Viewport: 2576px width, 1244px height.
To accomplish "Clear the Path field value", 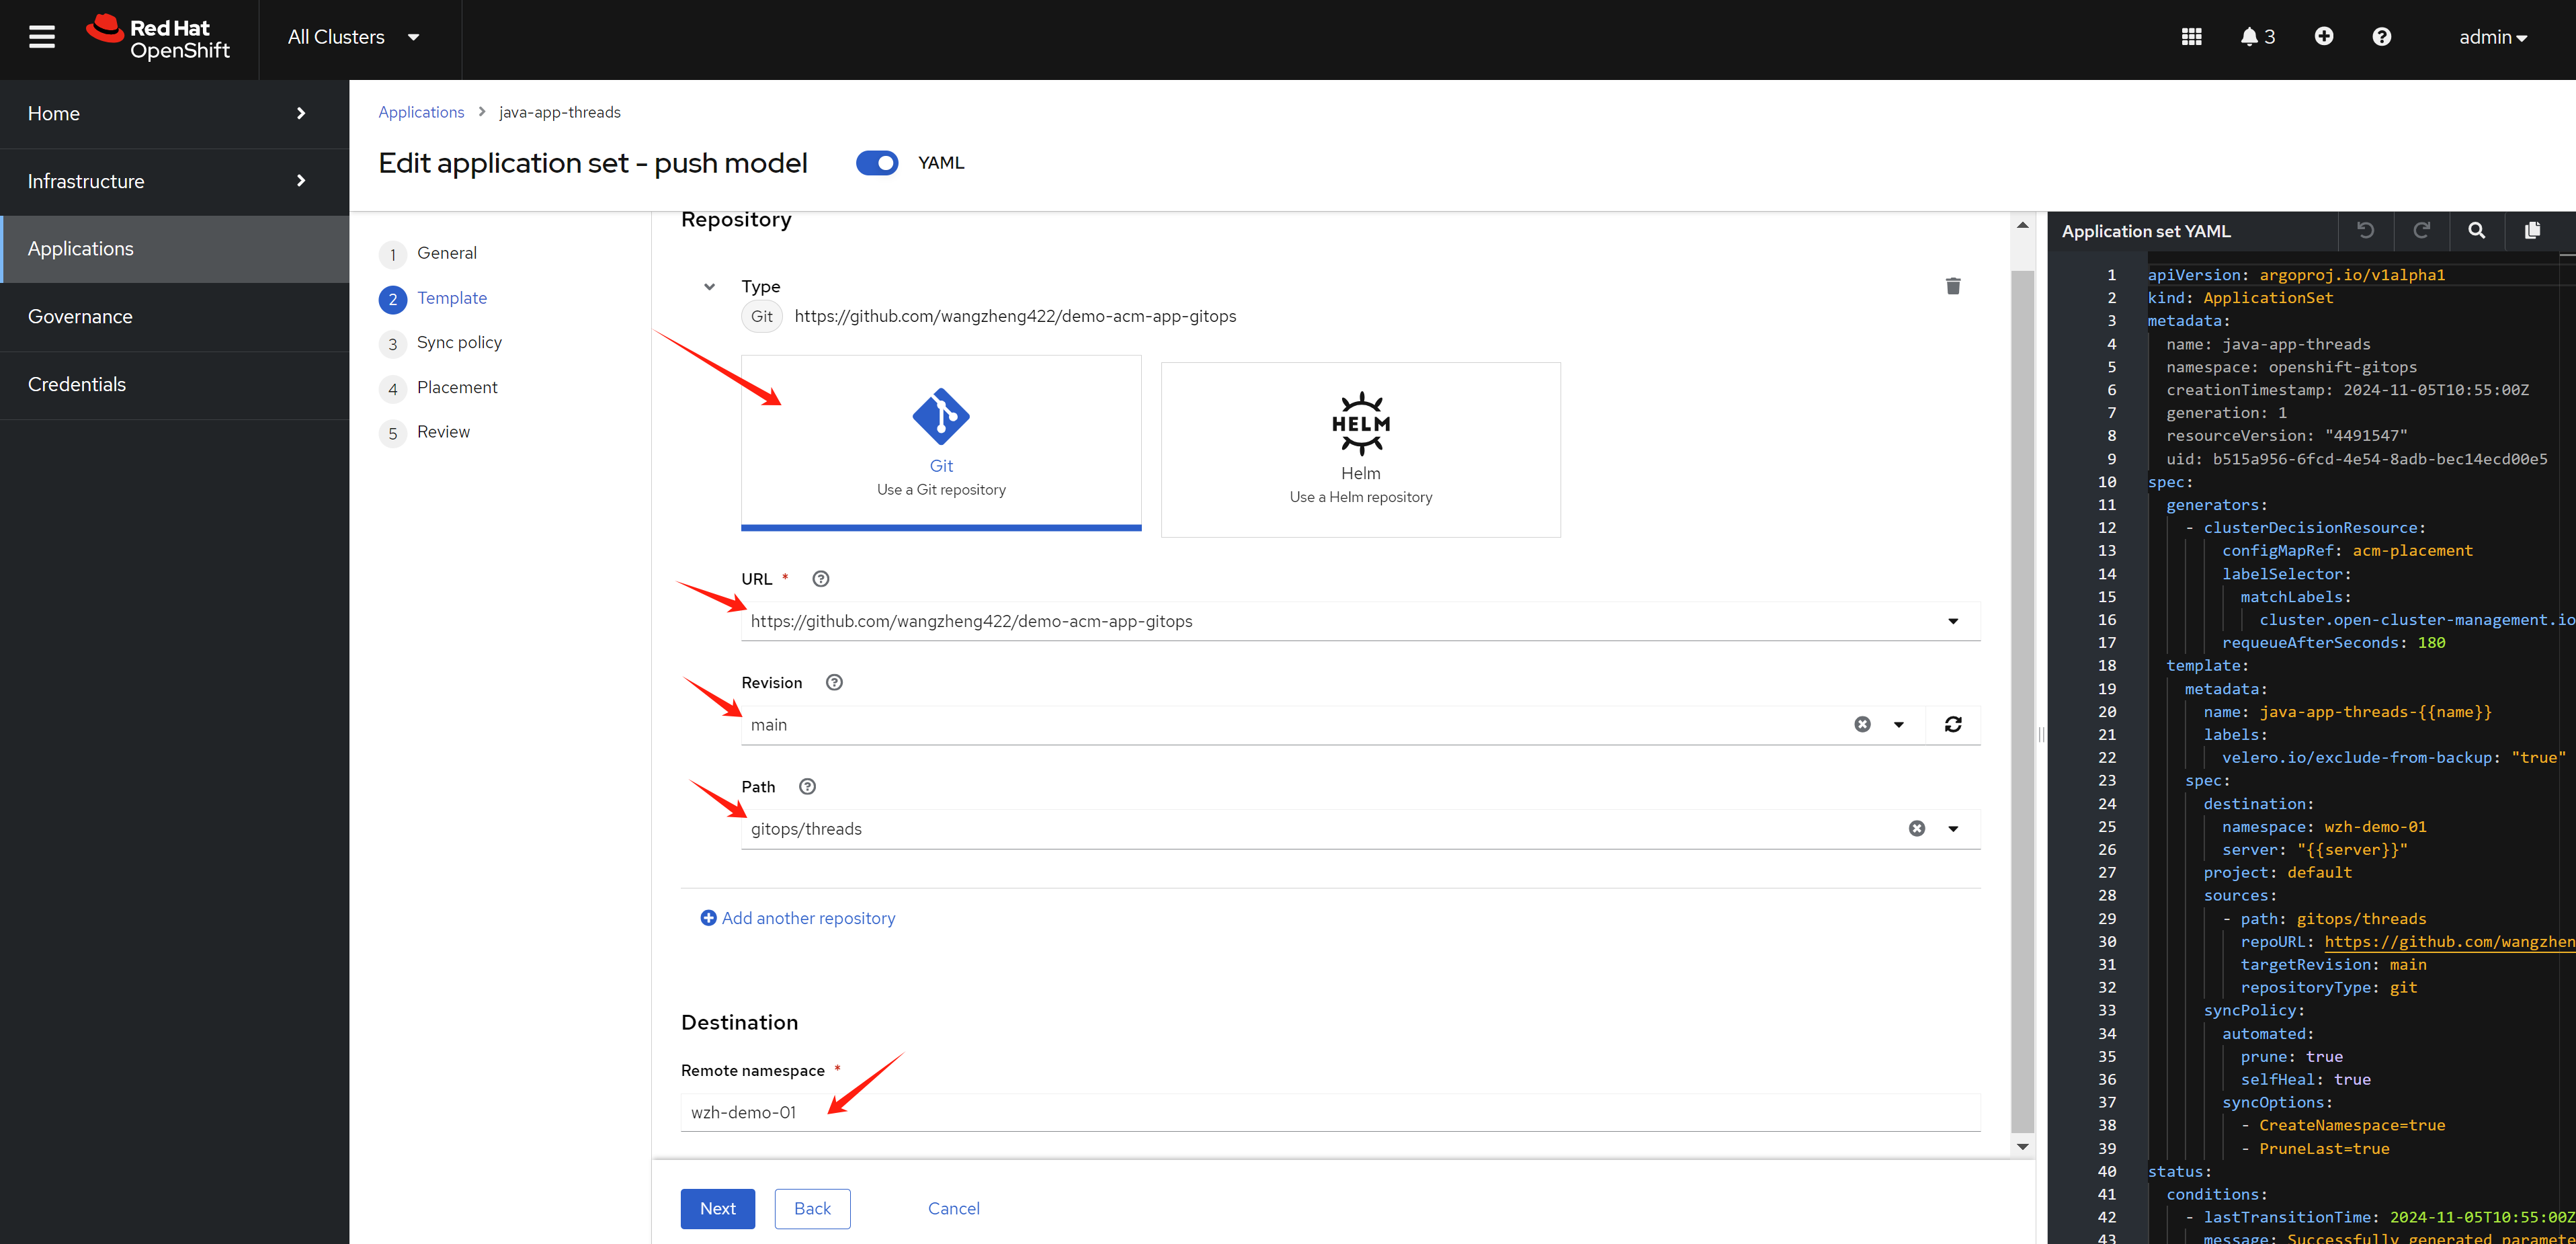I will click(1916, 829).
